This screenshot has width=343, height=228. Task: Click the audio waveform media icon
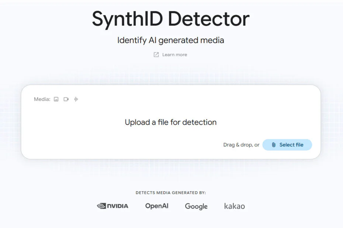coord(76,99)
